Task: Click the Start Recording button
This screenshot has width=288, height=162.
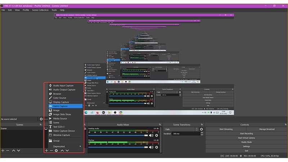Action: pos(246,134)
